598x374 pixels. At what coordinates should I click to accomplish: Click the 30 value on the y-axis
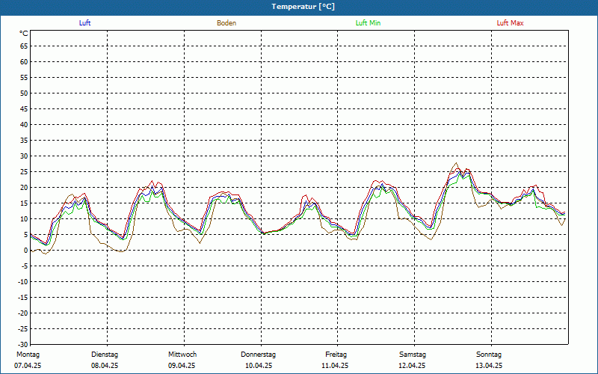(x=24, y=156)
